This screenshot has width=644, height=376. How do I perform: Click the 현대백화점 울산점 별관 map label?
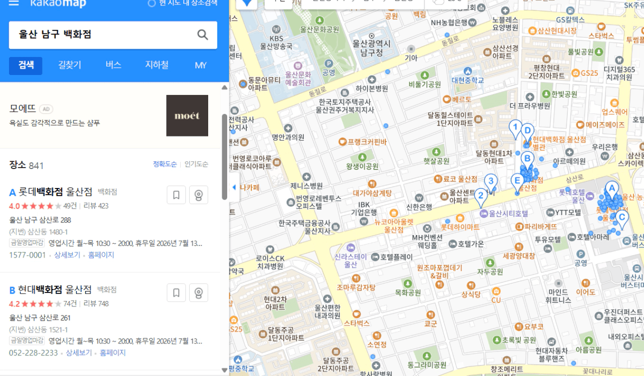[x=559, y=143]
